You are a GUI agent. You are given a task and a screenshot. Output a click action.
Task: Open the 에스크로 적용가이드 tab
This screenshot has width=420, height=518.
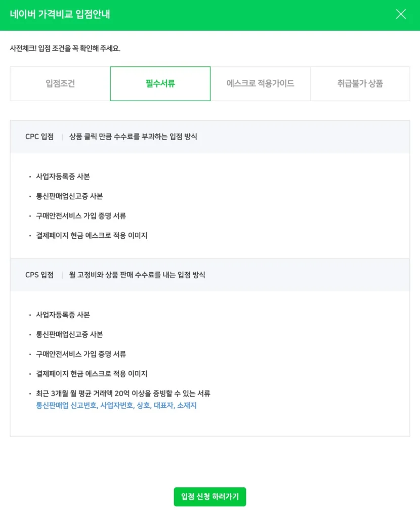click(x=260, y=83)
